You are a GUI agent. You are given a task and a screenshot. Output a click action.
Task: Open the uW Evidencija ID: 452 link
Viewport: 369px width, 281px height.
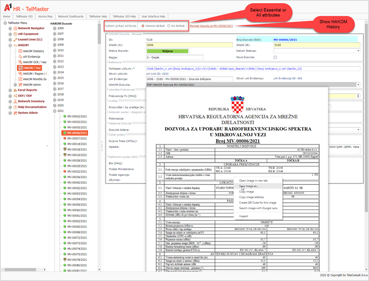pos(288,78)
